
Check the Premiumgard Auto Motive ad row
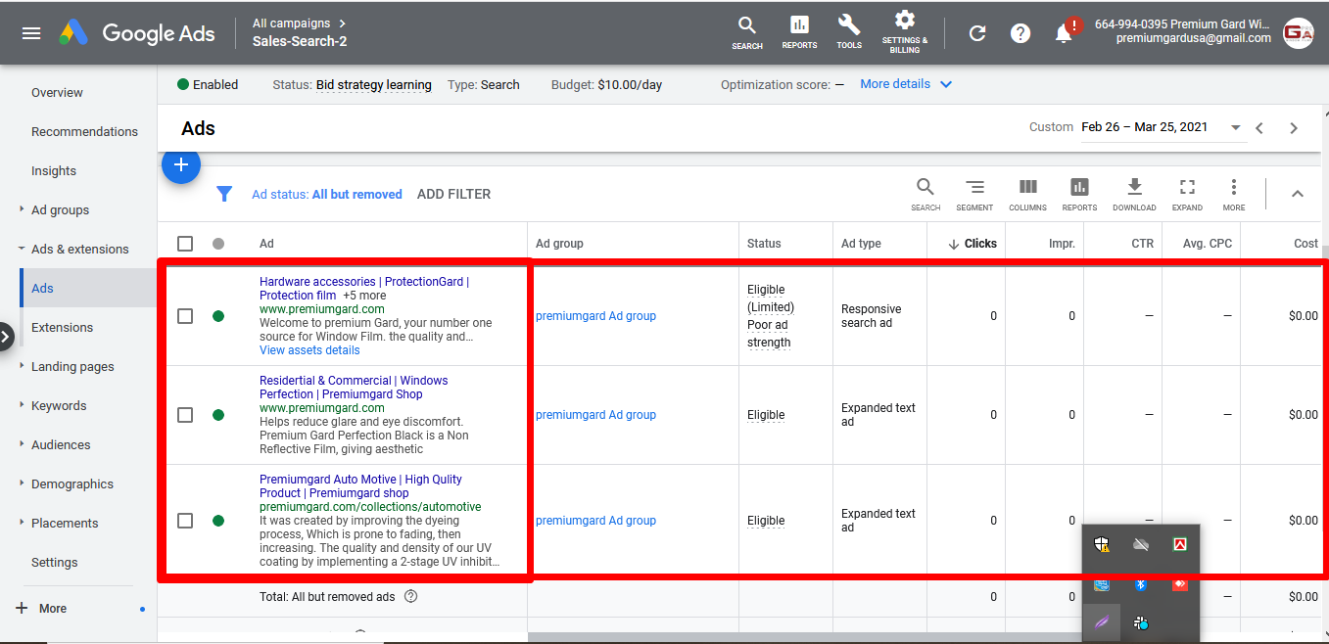[x=185, y=521]
